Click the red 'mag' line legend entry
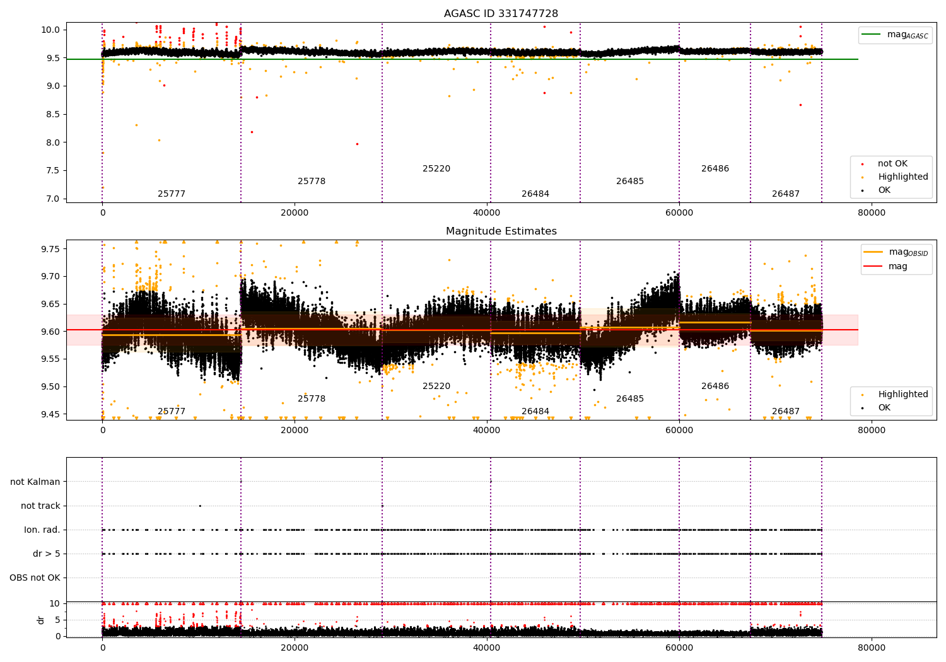946x662 pixels. pos(886,267)
